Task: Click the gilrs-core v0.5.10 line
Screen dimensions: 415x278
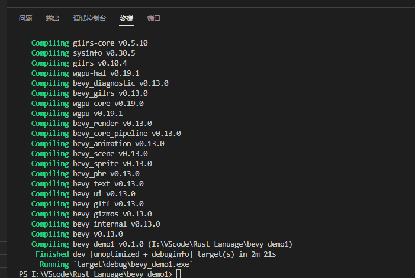Action: pyautogui.click(x=110, y=43)
